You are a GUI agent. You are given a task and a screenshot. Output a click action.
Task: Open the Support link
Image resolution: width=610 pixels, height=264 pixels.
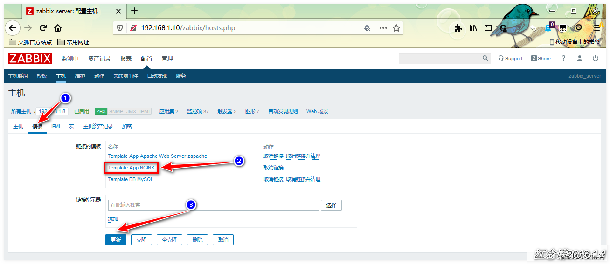[x=510, y=59]
